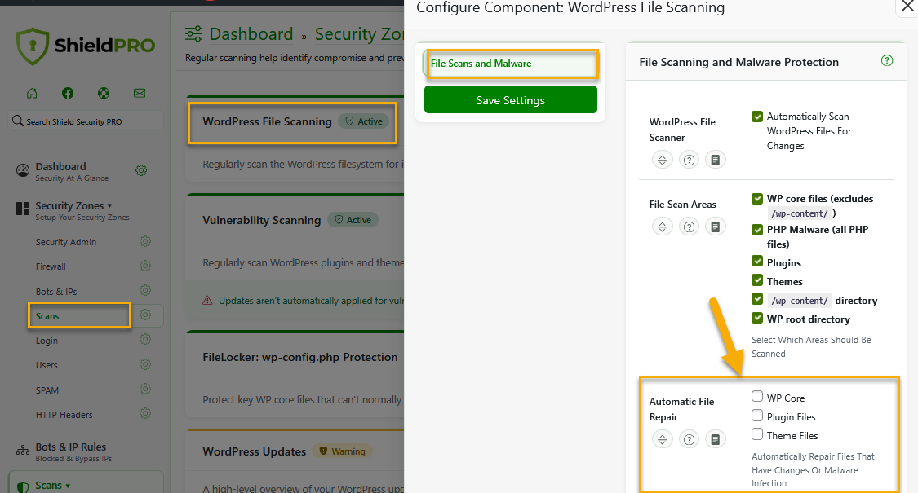
Task: Open Bots & IPs zone
Action: pyautogui.click(x=56, y=291)
